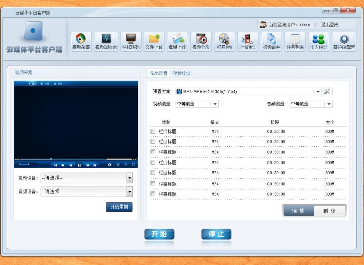Select the 输出配置 tab
The height and width of the screenshot is (265, 364).
pos(159,73)
